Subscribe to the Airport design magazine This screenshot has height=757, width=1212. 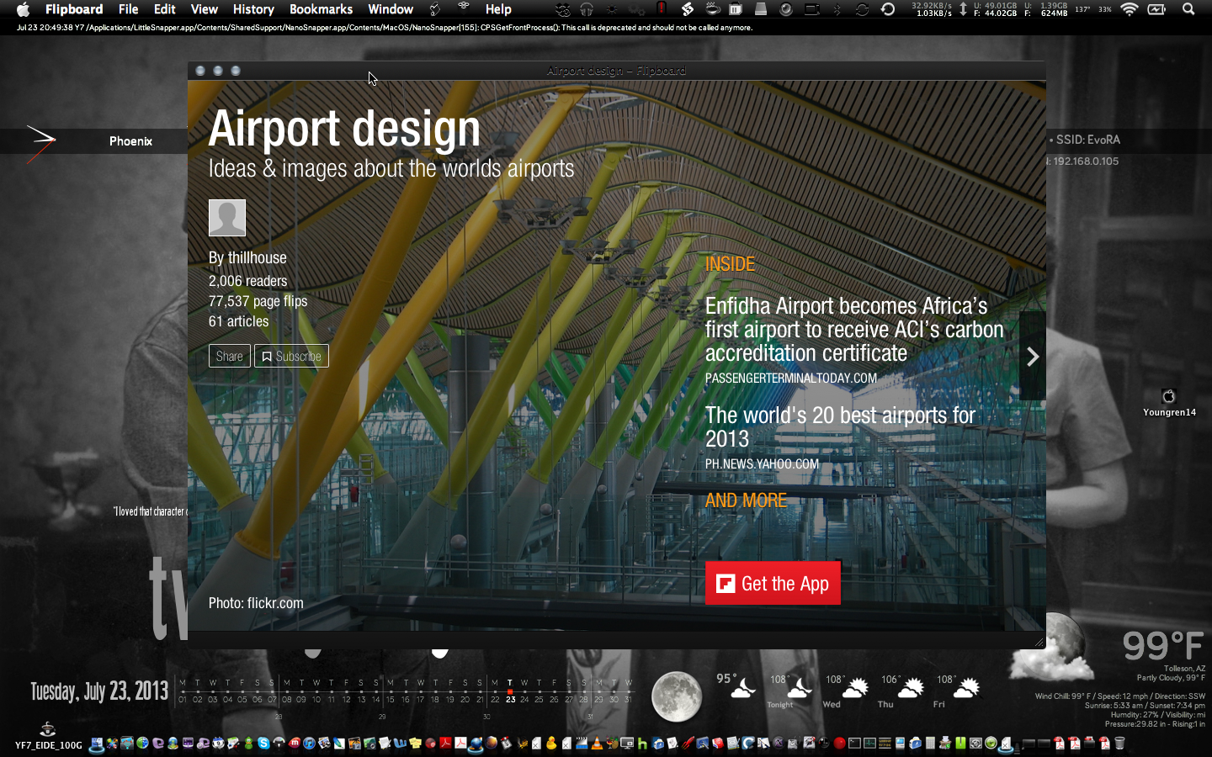click(x=291, y=356)
